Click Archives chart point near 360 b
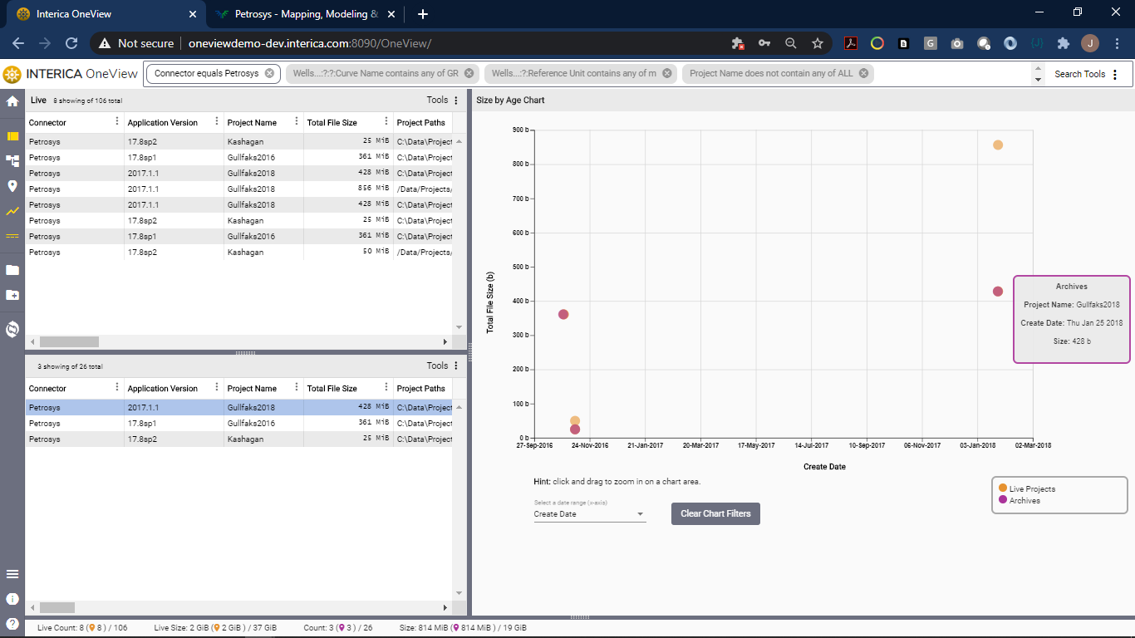This screenshot has width=1135, height=638. click(563, 314)
